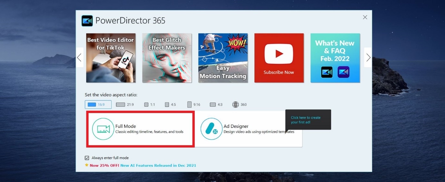
Task: Click the 'create your first ad' tooltip
Action: pyautogui.click(x=308, y=120)
